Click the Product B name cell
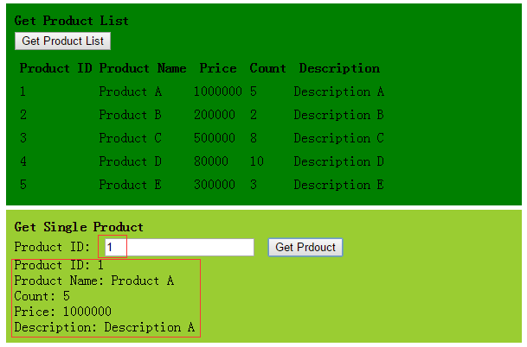 [131, 115]
